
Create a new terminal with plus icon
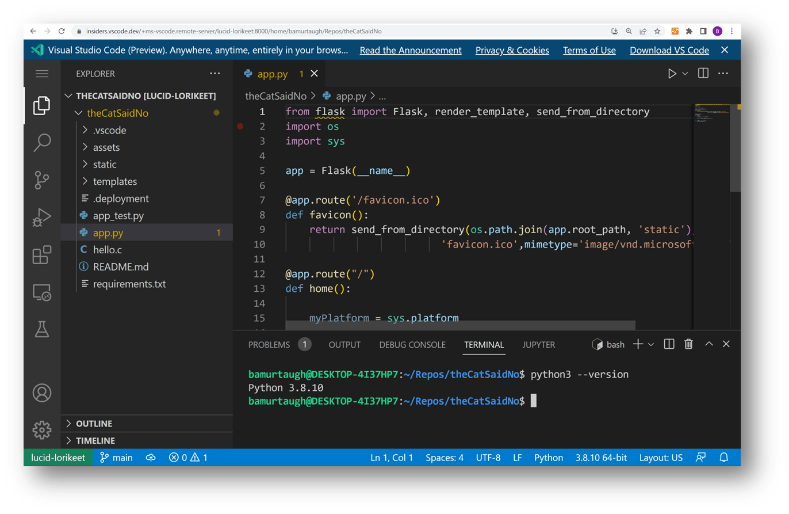(x=638, y=344)
